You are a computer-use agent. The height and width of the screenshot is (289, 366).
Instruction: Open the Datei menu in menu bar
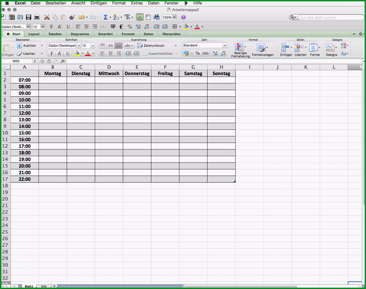pyautogui.click(x=36, y=3)
